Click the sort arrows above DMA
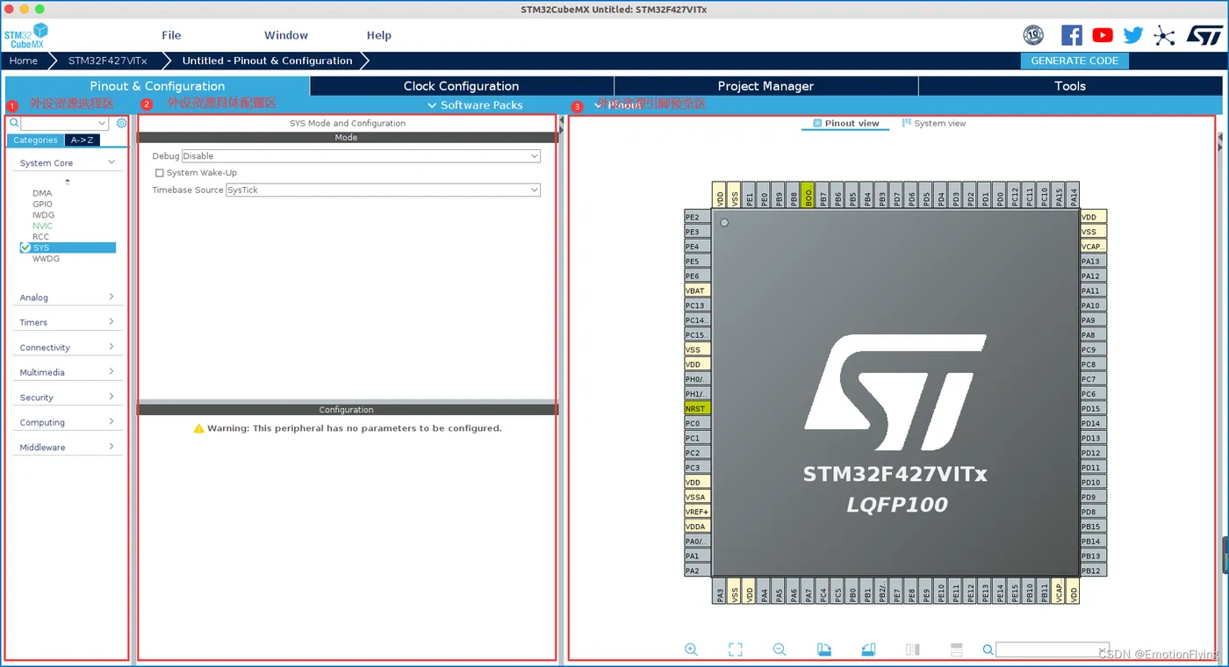This screenshot has width=1229, height=667. pos(68,182)
